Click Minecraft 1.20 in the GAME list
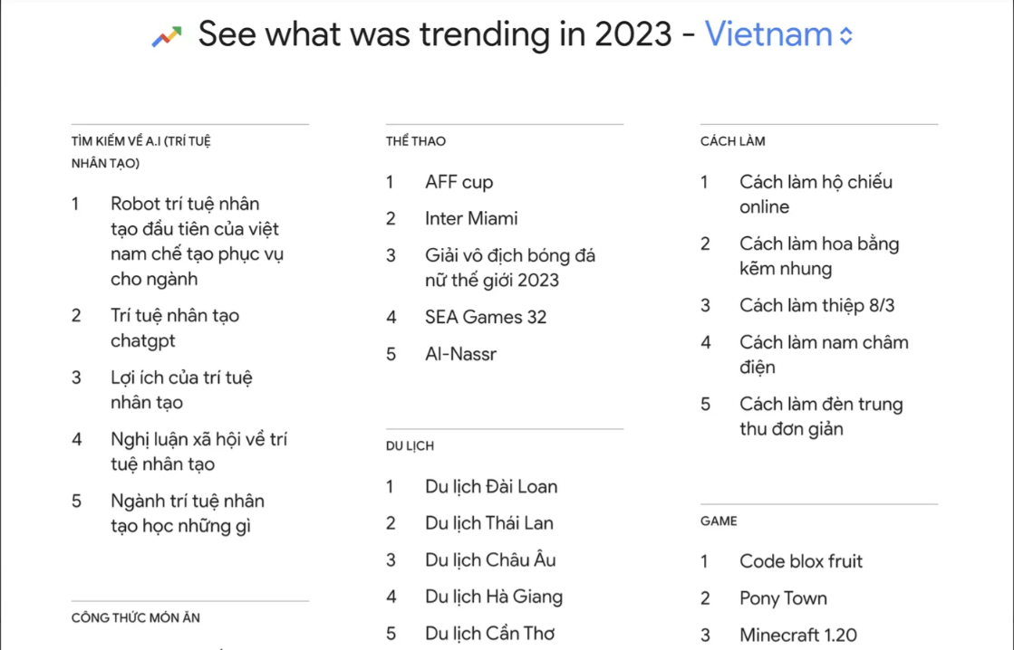This screenshot has height=650, width=1014. (x=797, y=635)
